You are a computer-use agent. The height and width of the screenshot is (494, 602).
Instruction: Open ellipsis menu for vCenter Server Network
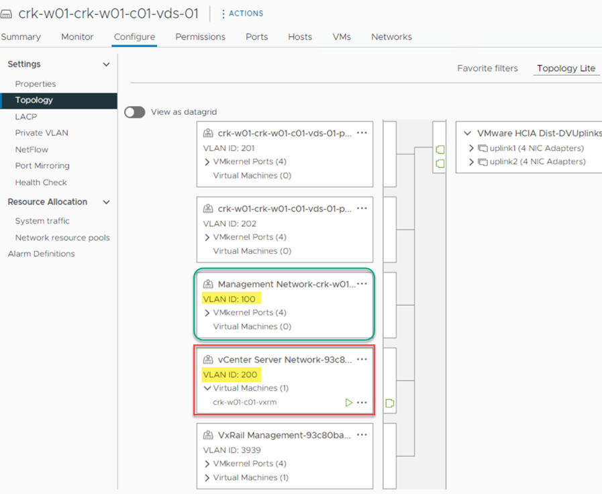tap(362, 360)
